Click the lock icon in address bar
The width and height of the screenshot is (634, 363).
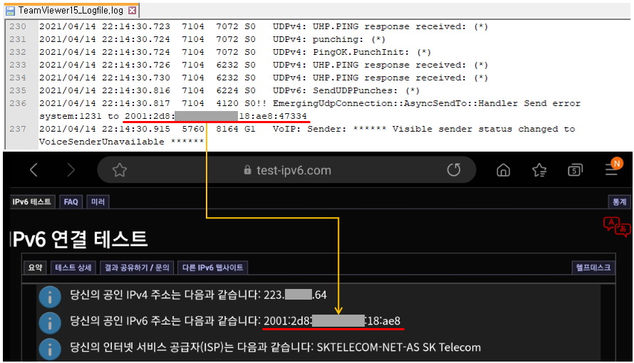click(247, 170)
